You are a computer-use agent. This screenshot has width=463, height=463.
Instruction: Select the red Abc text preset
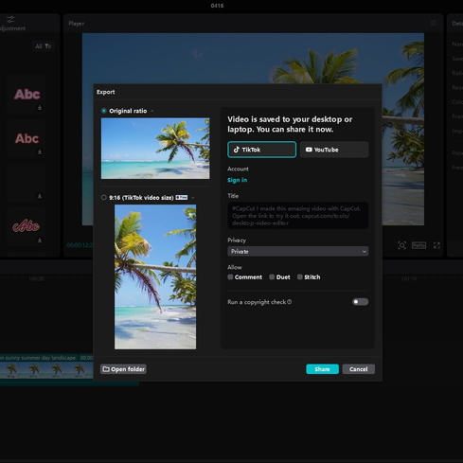pyautogui.click(x=27, y=138)
